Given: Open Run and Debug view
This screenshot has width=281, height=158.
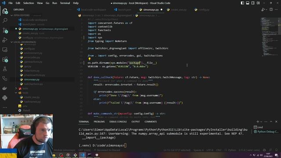Looking at the screenshot, I should pos(5,40).
